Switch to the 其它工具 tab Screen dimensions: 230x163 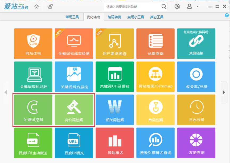click(157, 17)
